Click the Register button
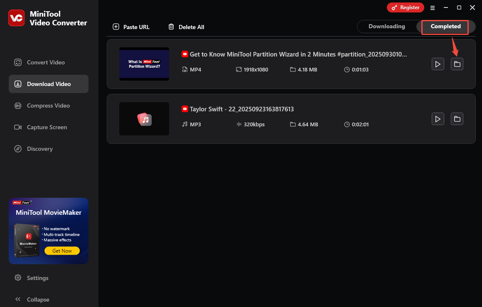 point(406,7)
